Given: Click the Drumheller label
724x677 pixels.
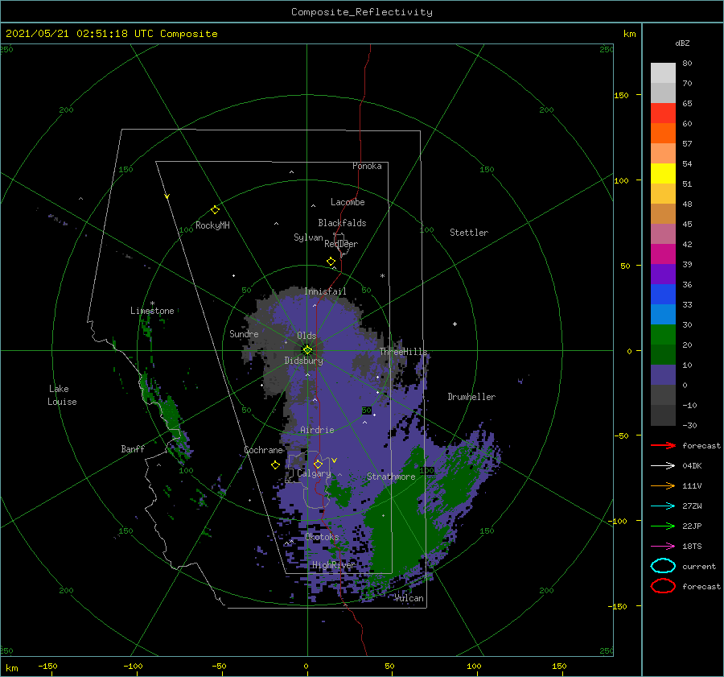Looking at the screenshot, I should 471,397.
